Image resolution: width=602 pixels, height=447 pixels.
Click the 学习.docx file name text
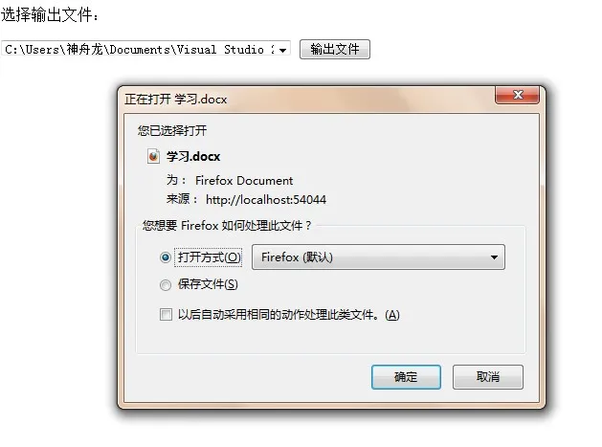[193, 156]
